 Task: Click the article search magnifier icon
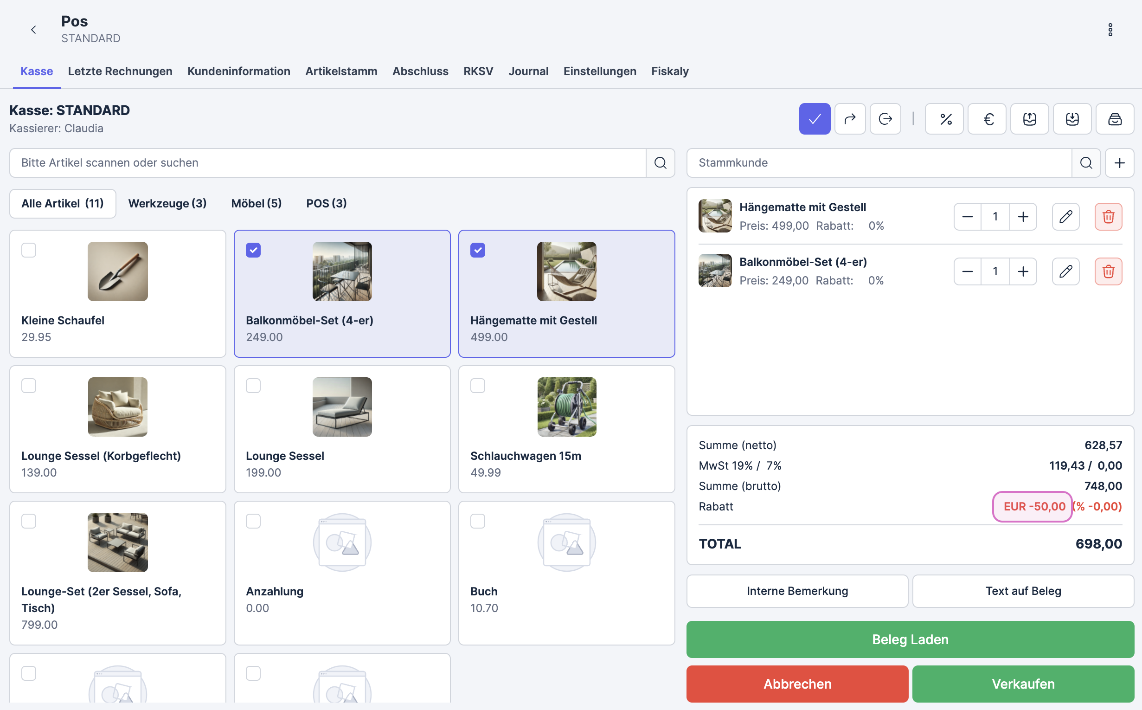point(660,163)
